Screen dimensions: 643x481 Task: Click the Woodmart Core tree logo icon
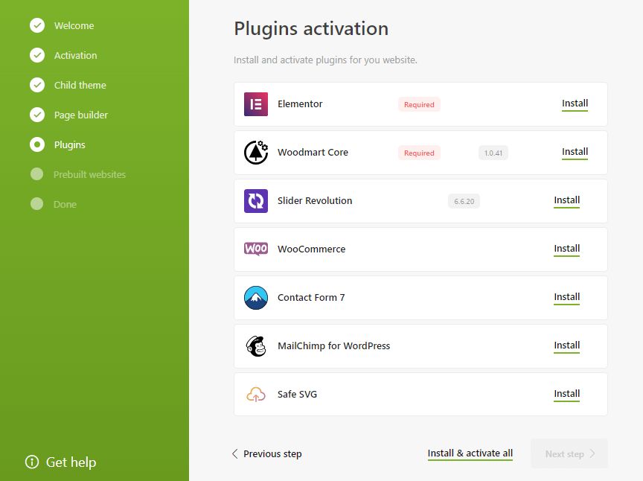click(x=256, y=152)
